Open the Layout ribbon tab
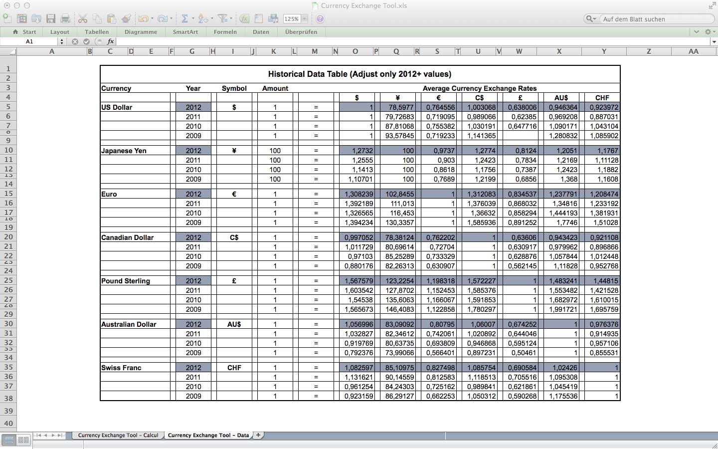This screenshot has height=449, width=718. (x=60, y=32)
